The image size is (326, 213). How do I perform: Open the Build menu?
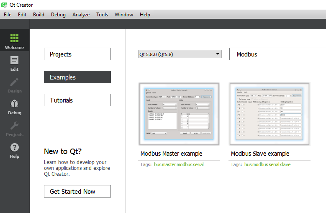pyautogui.click(x=39, y=15)
